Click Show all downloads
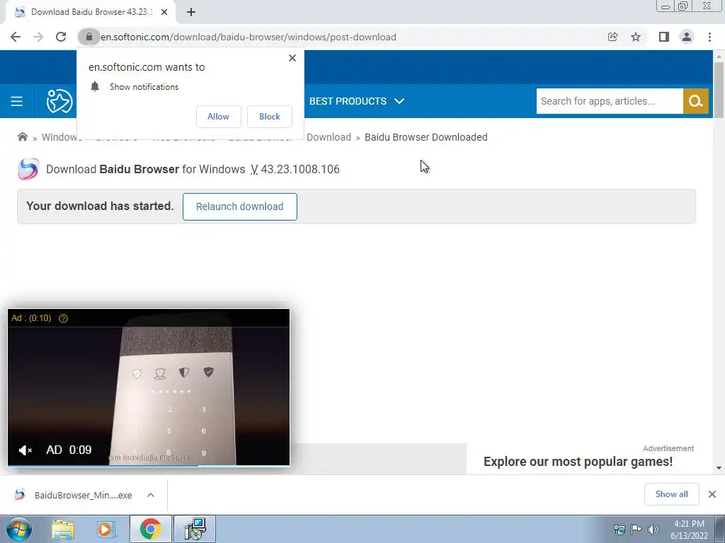 click(x=671, y=494)
